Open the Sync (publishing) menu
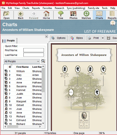The height and width of the screenshot is (135, 117). tap(76, 8)
